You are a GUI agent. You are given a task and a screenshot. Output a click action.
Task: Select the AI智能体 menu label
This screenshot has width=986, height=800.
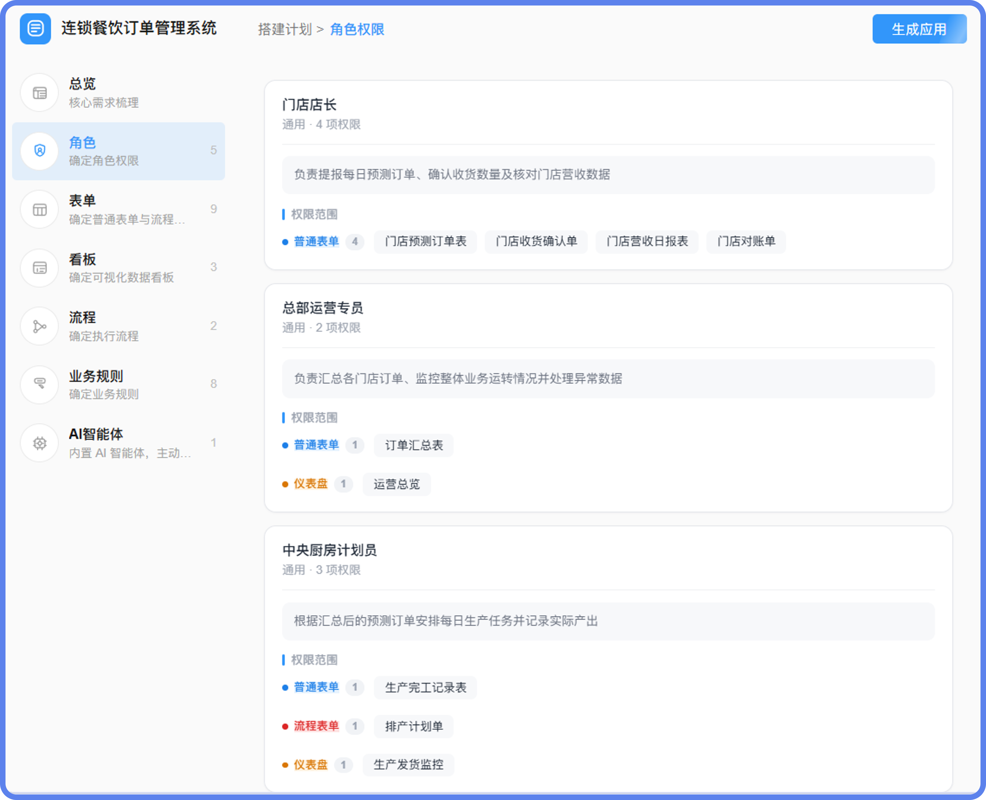(x=96, y=434)
